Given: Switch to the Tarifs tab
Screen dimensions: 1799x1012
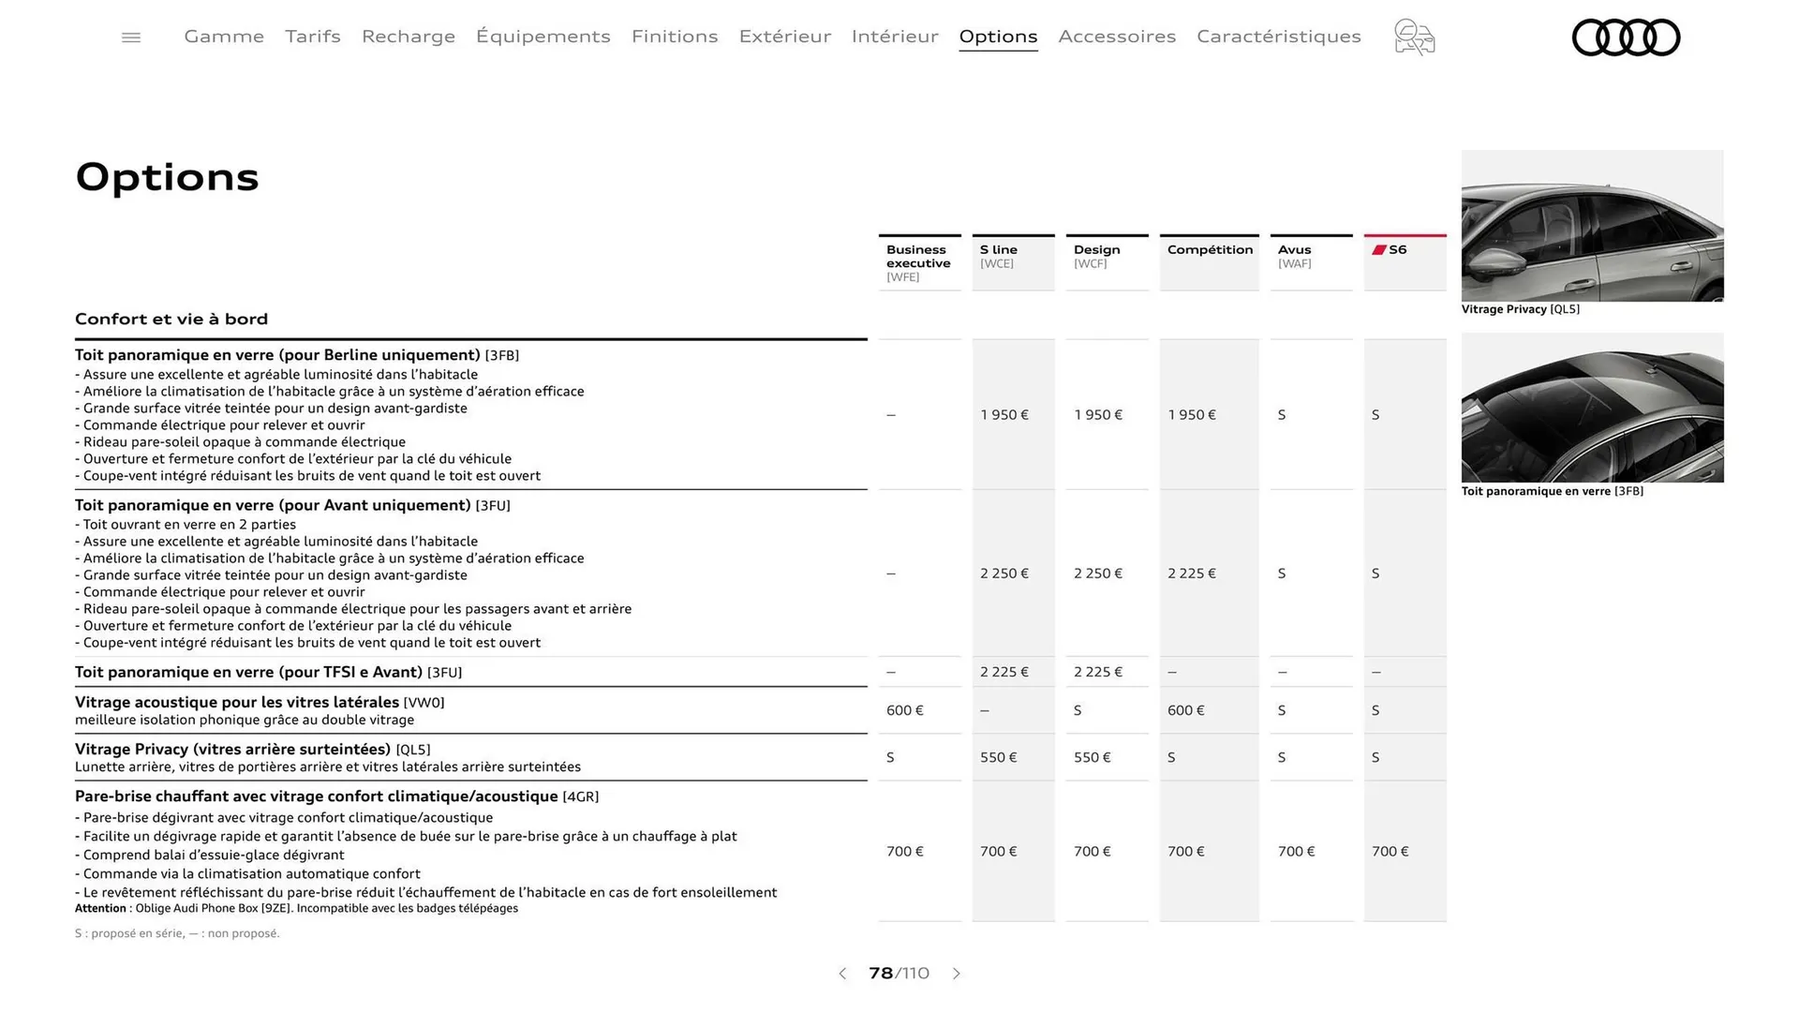Looking at the screenshot, I should pos(313,37).
